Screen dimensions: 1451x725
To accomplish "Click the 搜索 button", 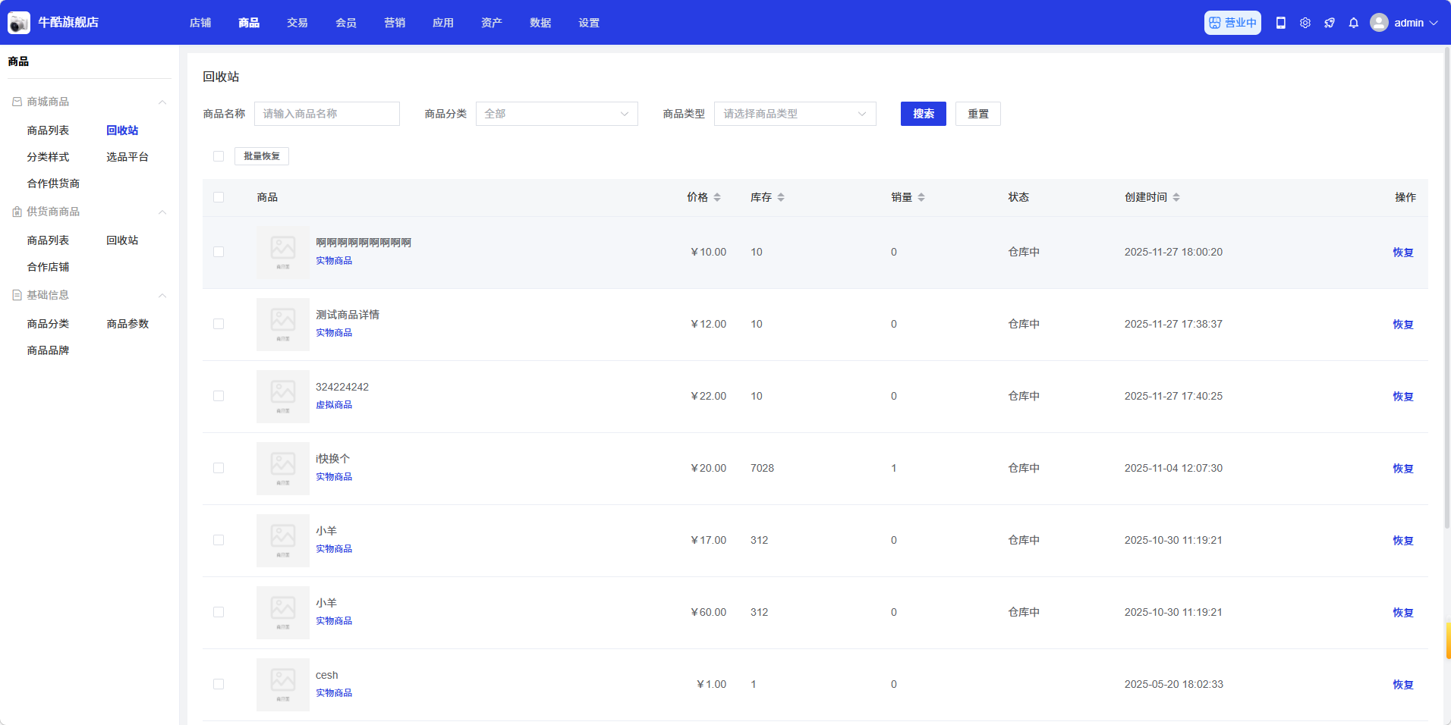I will [x=923, y=114].
